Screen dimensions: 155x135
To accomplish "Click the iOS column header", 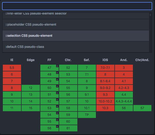I will click(105, 60).
